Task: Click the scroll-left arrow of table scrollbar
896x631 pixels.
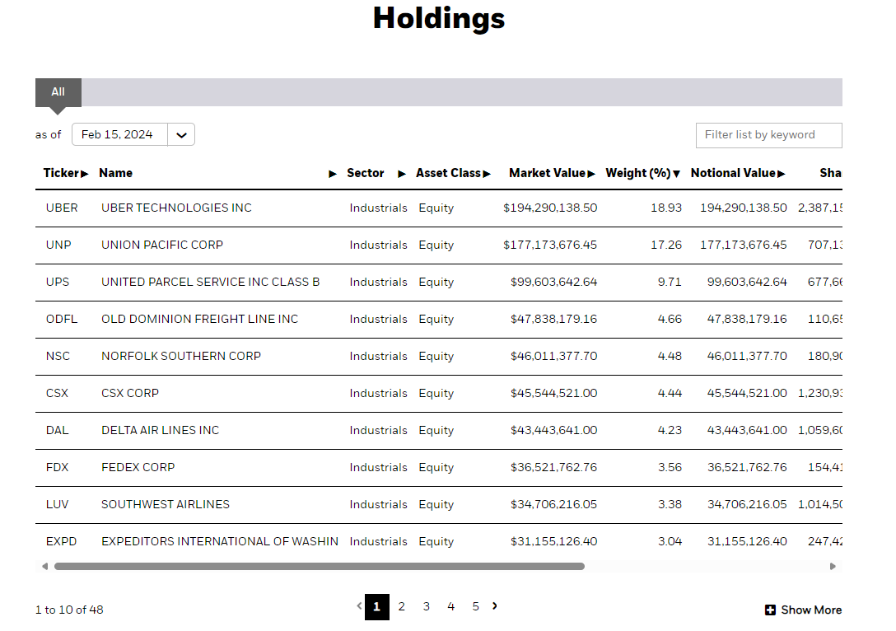Action: pyautogui.click(x=44, y=567)
